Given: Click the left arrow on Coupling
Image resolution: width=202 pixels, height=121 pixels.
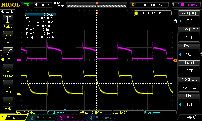Looking at the screenshot, I should tap(180, 21).
